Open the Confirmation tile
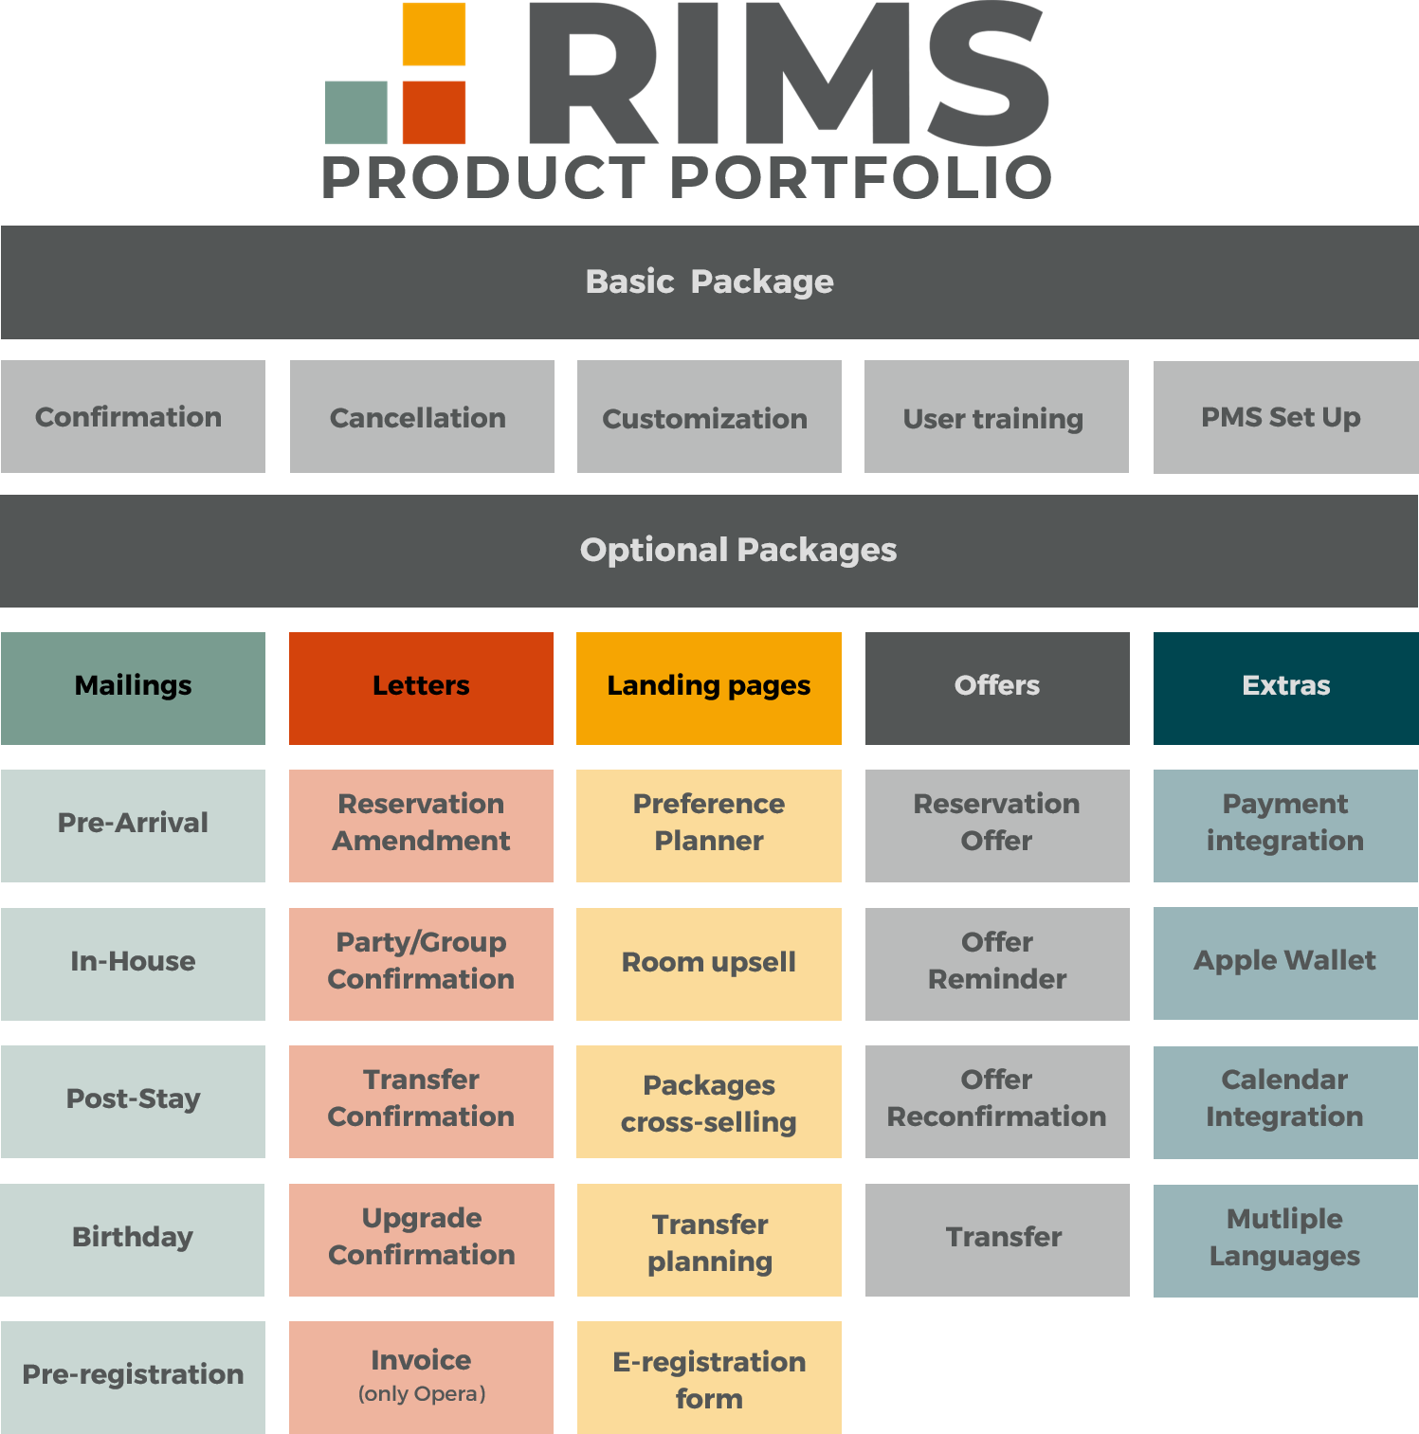The height and width of the screenshot is (1434, 1419). pos(133,417)
